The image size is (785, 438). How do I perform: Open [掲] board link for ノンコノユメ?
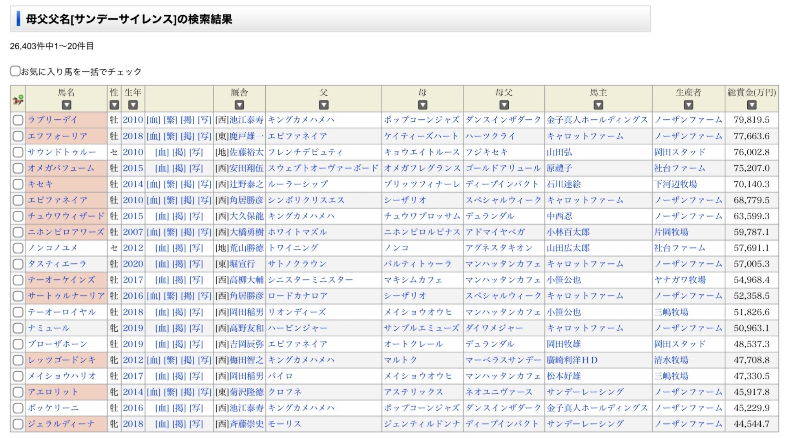pyautogui.click(x=179, y=248)
